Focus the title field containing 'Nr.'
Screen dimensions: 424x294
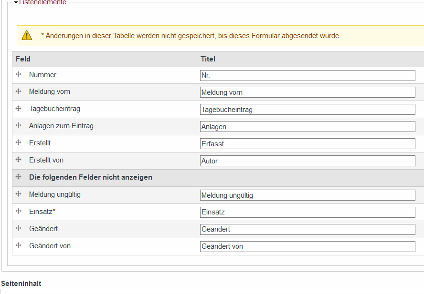click(x=307, y=75)
